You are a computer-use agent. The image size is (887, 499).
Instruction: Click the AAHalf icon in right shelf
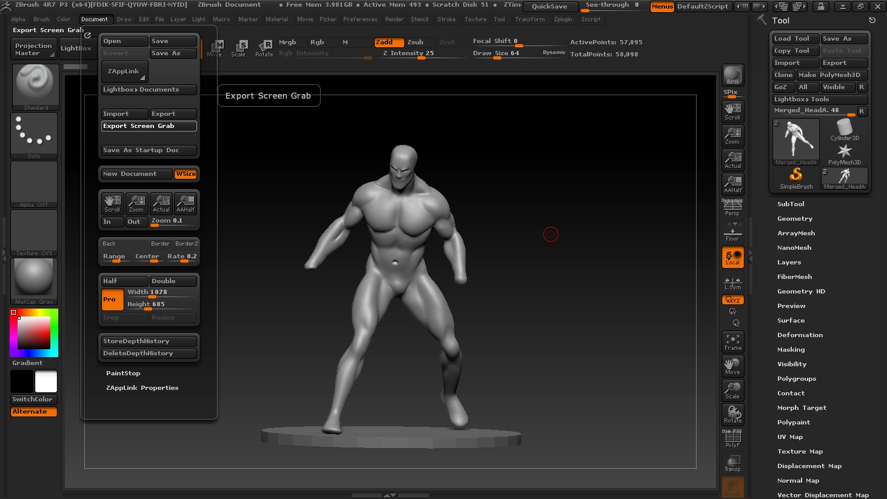[733, 184]
